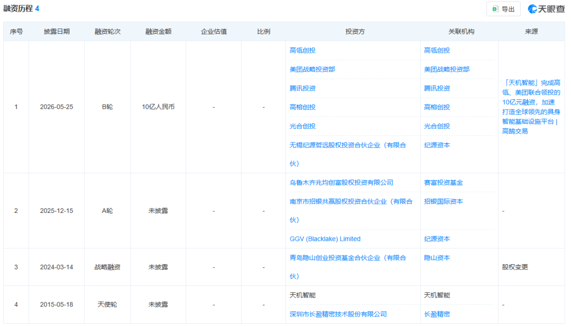Open 高瓴创投 link in 关联机构 column

437,51
